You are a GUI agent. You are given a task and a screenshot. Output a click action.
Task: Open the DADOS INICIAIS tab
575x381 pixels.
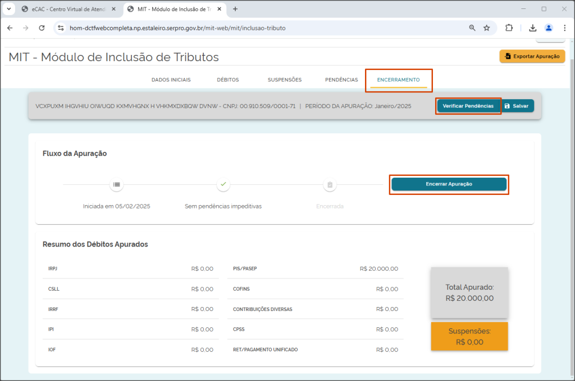(171, 80)
